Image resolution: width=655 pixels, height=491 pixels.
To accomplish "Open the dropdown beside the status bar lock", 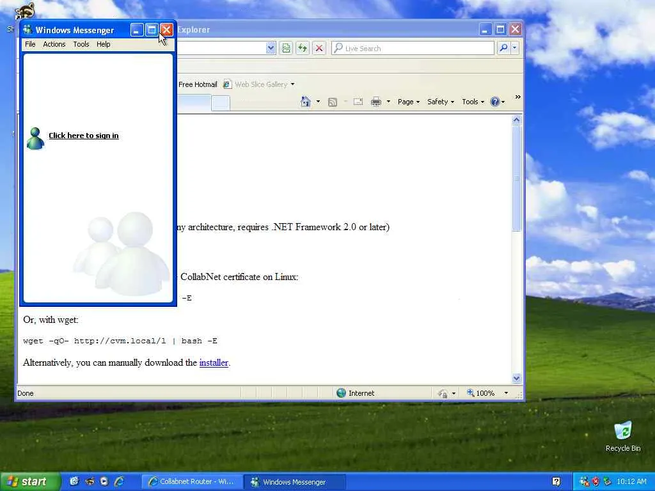I will [454, 393].
